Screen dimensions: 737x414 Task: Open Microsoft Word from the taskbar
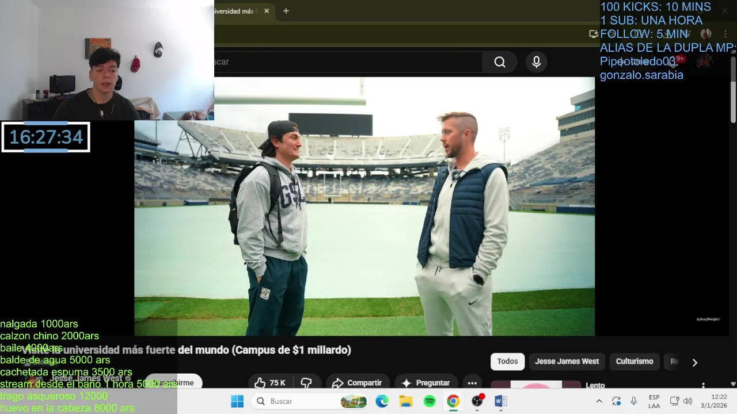point(500,401)
